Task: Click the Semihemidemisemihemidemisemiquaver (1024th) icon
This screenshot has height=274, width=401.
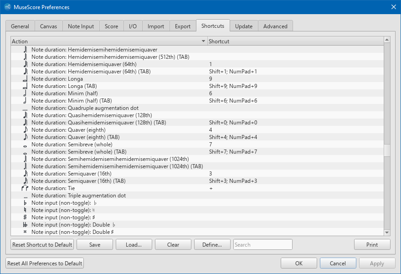Action: pos(26,159)
